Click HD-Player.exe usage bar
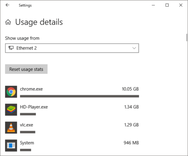 28,114
